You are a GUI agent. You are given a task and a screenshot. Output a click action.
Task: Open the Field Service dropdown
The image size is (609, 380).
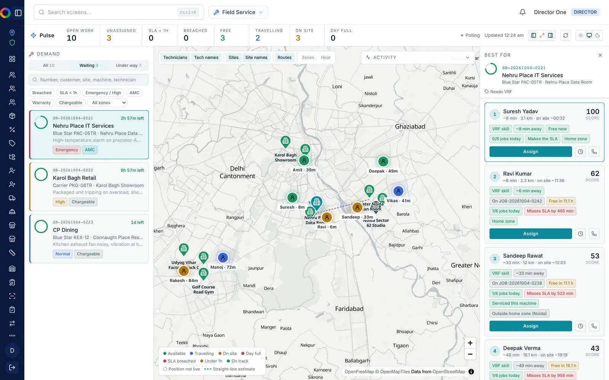tap(238, 12)
